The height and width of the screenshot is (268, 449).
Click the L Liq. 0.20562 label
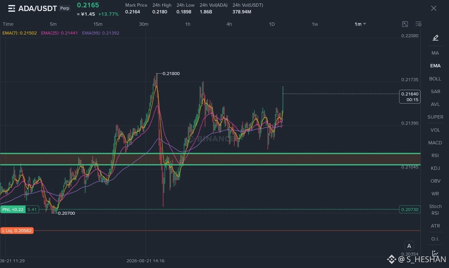pyautogui.click(x=17, y=230)
